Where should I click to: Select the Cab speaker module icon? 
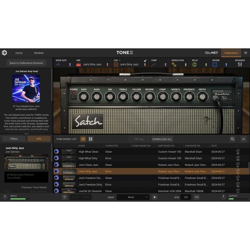point(116,65)
